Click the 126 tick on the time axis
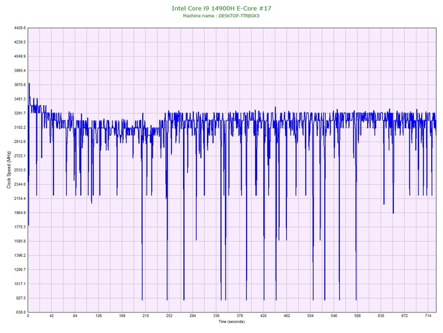This screenshot has width=443, height=333. pos(99,316)
